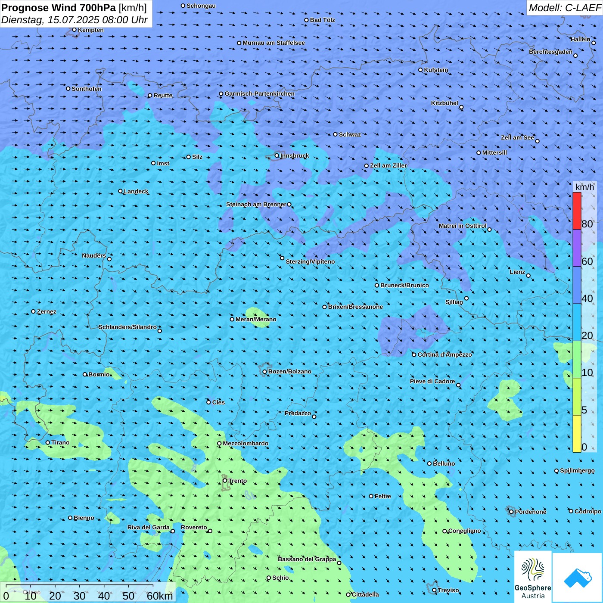Click the 'Tirano' label
603x603 pixels.
60,442
